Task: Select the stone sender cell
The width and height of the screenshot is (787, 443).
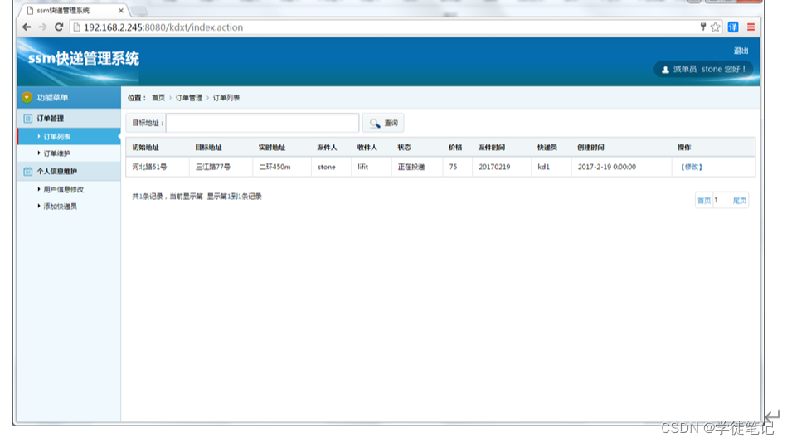Action: 331,167
